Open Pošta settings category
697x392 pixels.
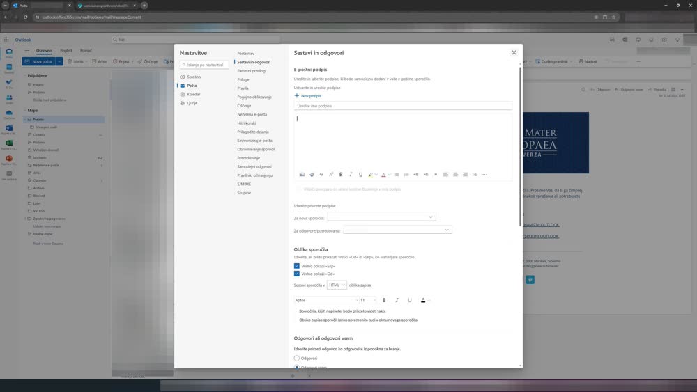tap(192, 85)
